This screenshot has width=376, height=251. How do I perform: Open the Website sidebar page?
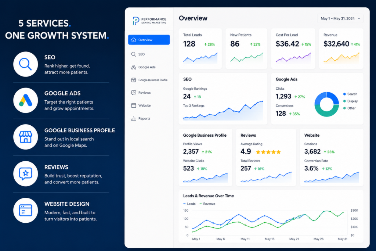click(149, 105)
